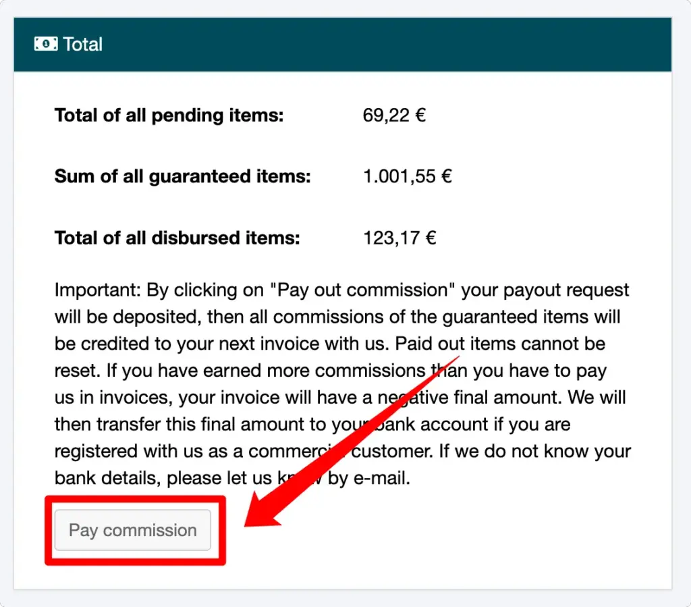Click the Pay commission button
This screenshot has width=691, height=607.
pos(133,530)
